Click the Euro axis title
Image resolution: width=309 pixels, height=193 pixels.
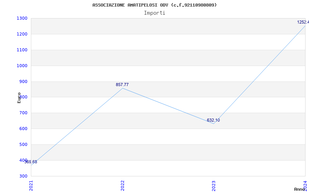tap(19, 98)
